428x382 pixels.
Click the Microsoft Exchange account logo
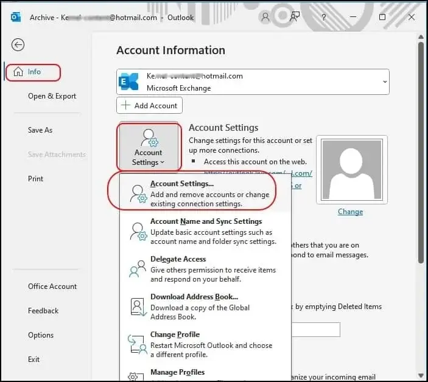tap(128, 82)
